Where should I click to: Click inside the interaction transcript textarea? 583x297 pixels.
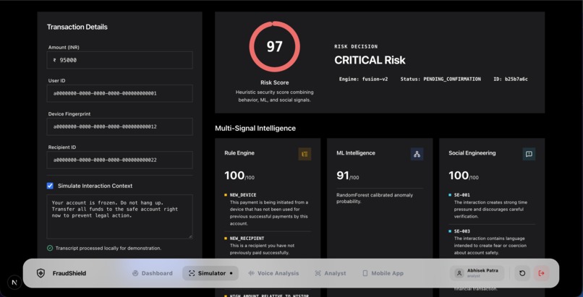(120, 217)
